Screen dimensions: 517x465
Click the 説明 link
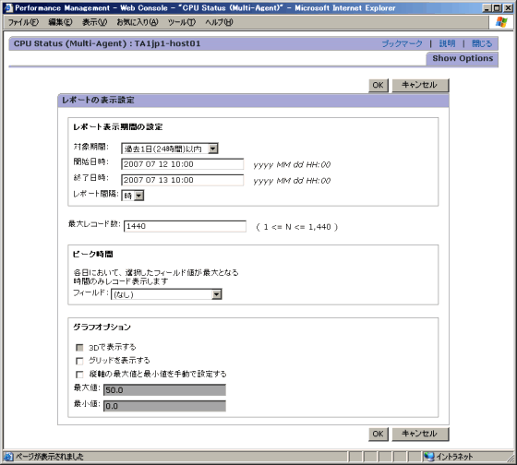pos(448,43)
